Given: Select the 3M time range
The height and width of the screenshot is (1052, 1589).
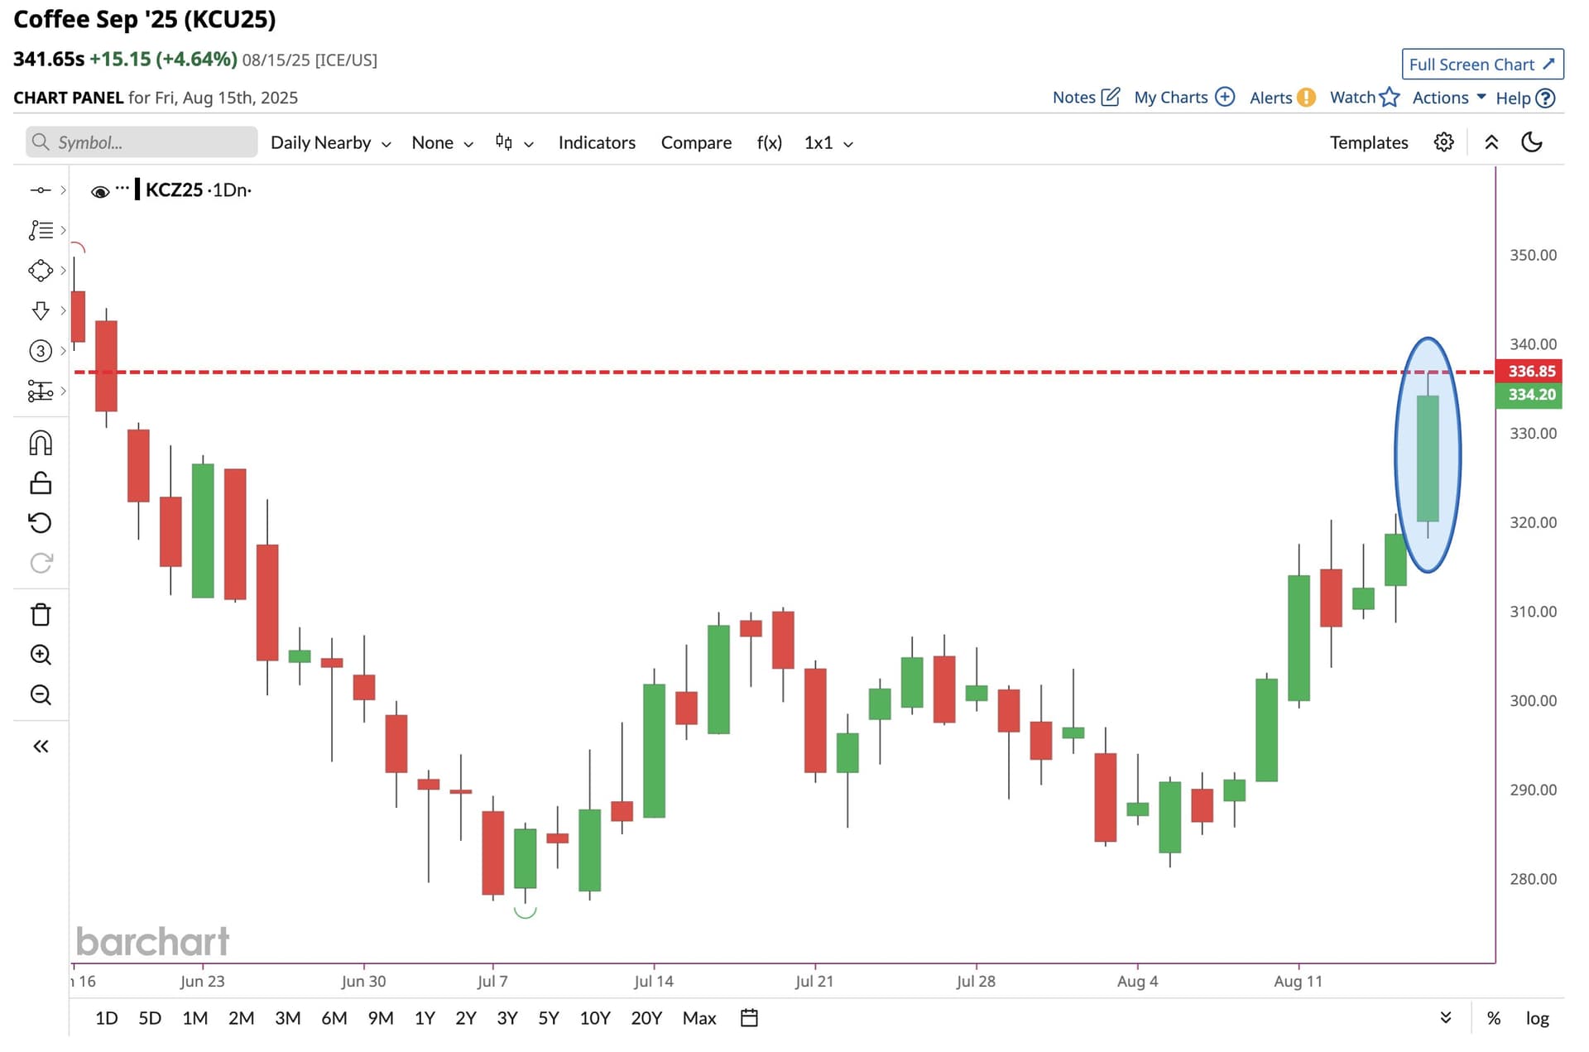Looking at the screenshot, I should 287,1018.
